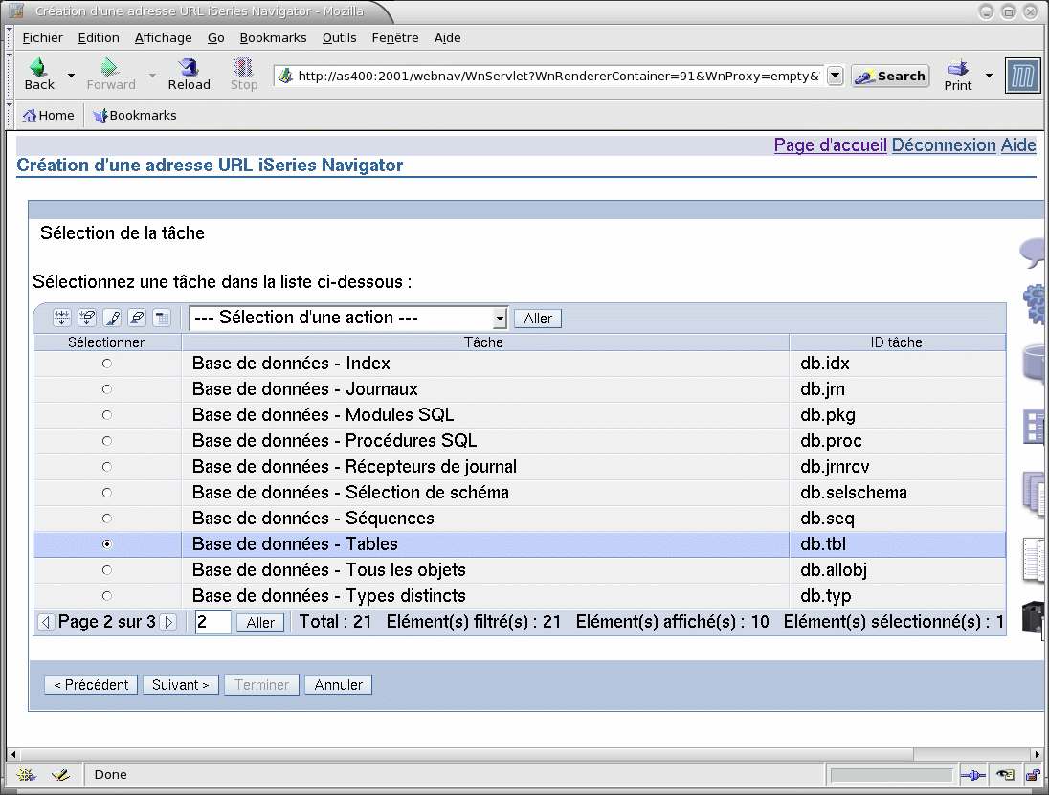This screenshot has width=1049, height=795.
Task: Click the Déconnexion link
Action: pos(944,145)
